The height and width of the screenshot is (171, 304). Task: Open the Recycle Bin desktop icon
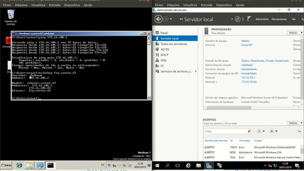click(x=10, y=17)
